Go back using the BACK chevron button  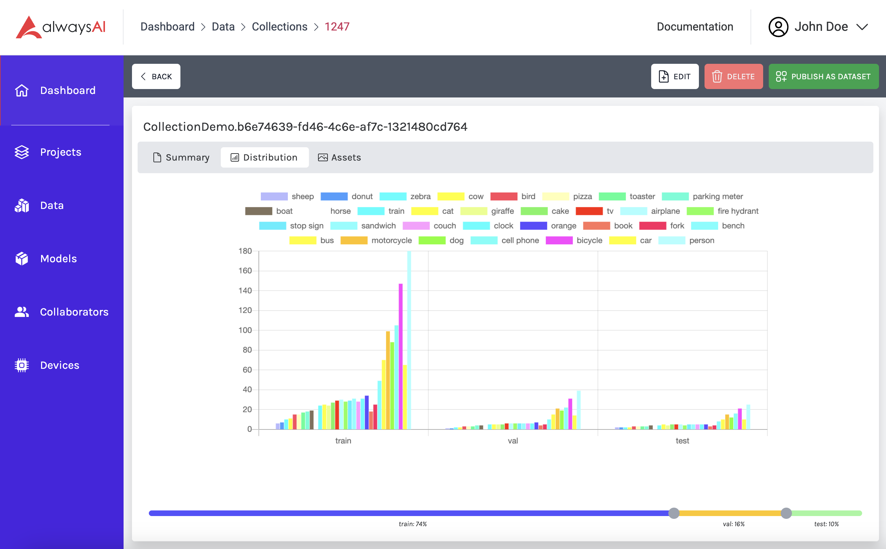(156, 77)
